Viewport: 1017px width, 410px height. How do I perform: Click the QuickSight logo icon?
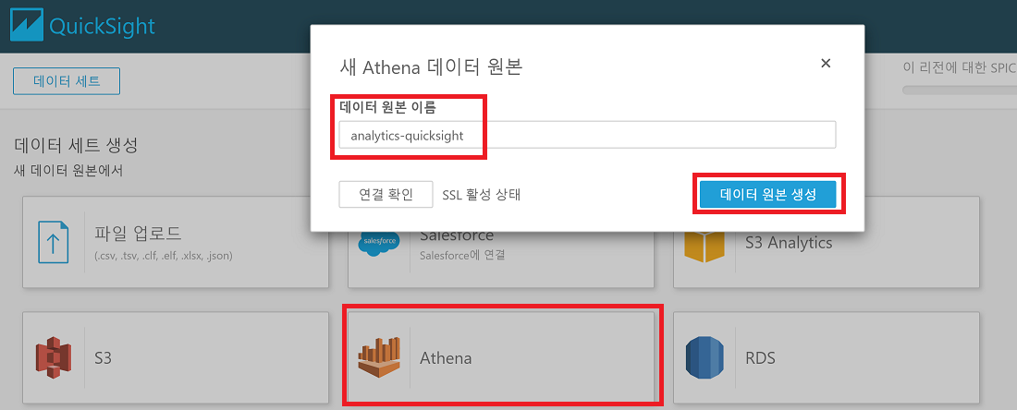[x=29, y=25]
